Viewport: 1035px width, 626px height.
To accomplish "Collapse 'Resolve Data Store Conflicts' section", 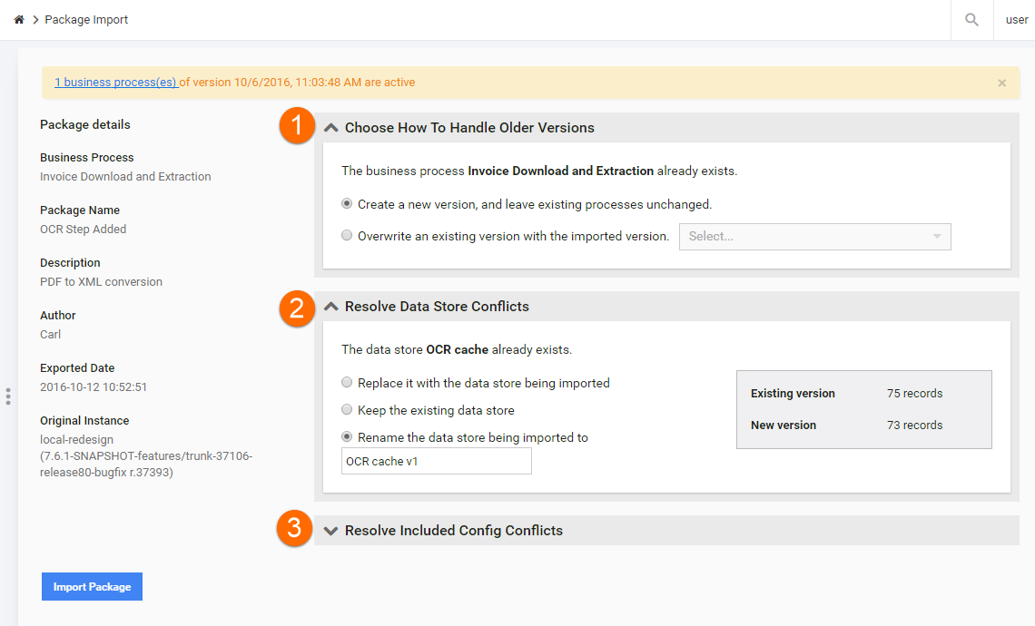I will pyautogui.click(x=331, y=307).
